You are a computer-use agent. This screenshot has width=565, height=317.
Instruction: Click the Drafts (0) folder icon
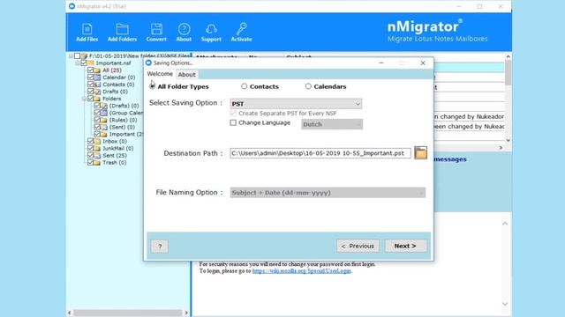(97, 92)
